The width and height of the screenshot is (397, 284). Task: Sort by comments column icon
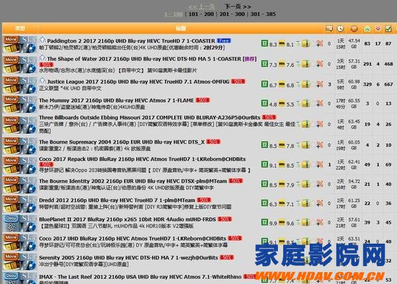tap(329, 28)
